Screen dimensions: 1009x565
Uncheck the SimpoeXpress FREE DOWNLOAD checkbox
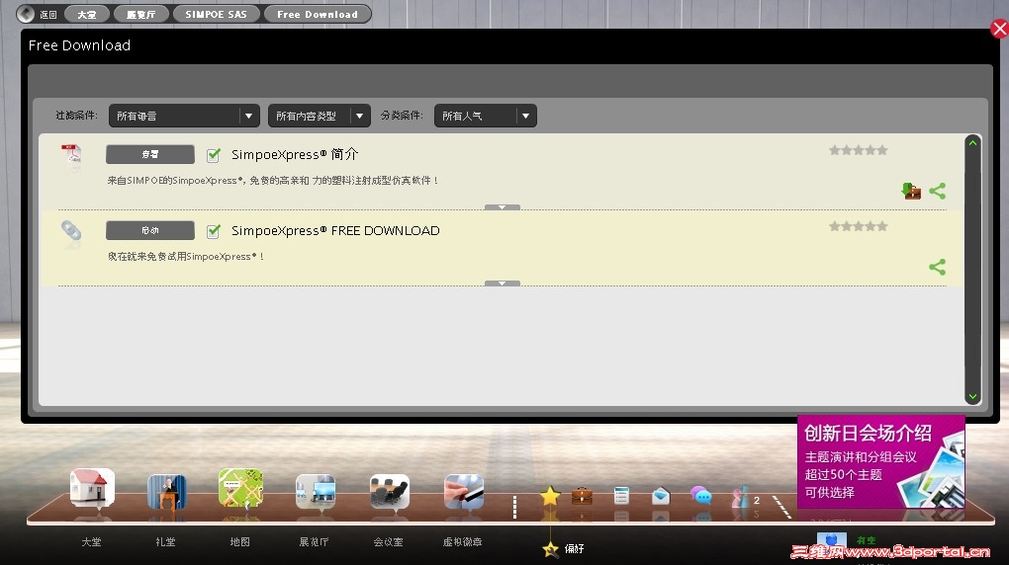pos(214,231)
